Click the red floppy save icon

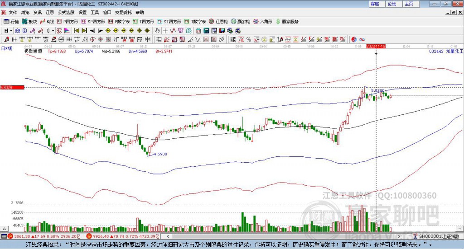222,31
